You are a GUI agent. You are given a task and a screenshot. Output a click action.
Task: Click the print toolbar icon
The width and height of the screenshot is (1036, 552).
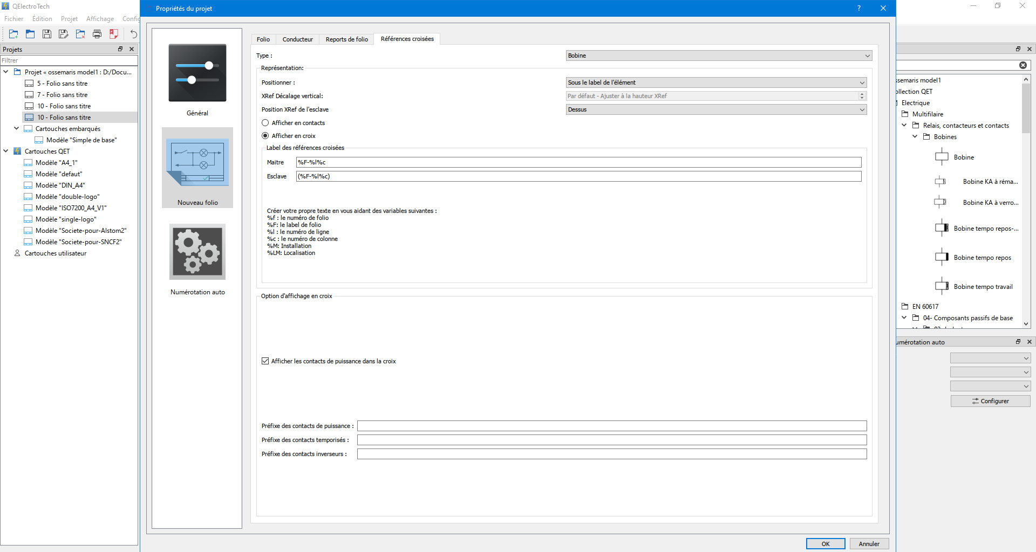tap(97, 34)
